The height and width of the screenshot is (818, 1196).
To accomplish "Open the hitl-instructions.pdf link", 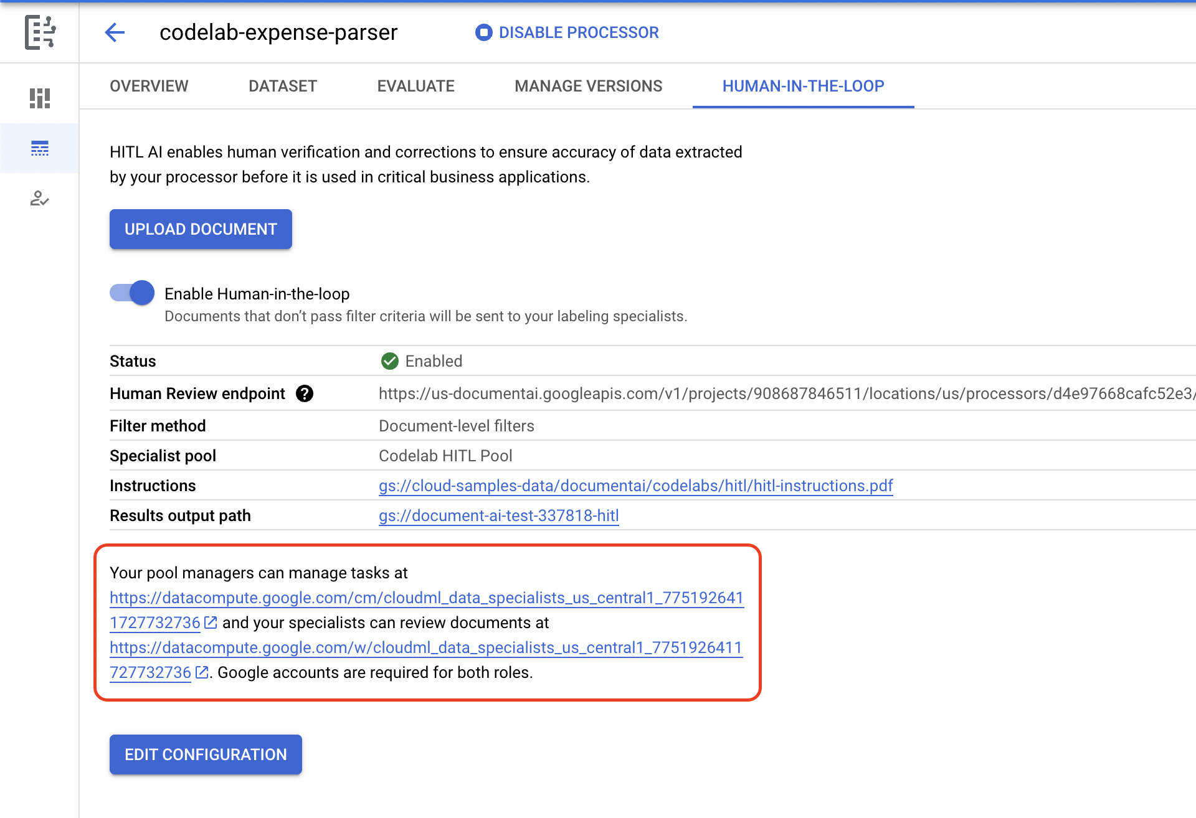I will 635,486.
